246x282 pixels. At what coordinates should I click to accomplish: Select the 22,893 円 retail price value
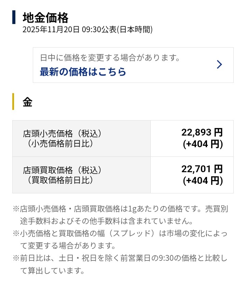(x=202, y=132)
